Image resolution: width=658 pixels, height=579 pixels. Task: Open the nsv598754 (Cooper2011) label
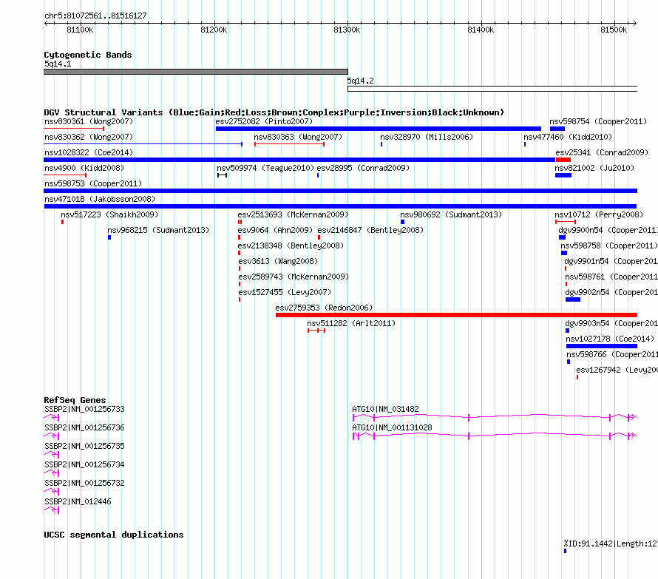598,121
